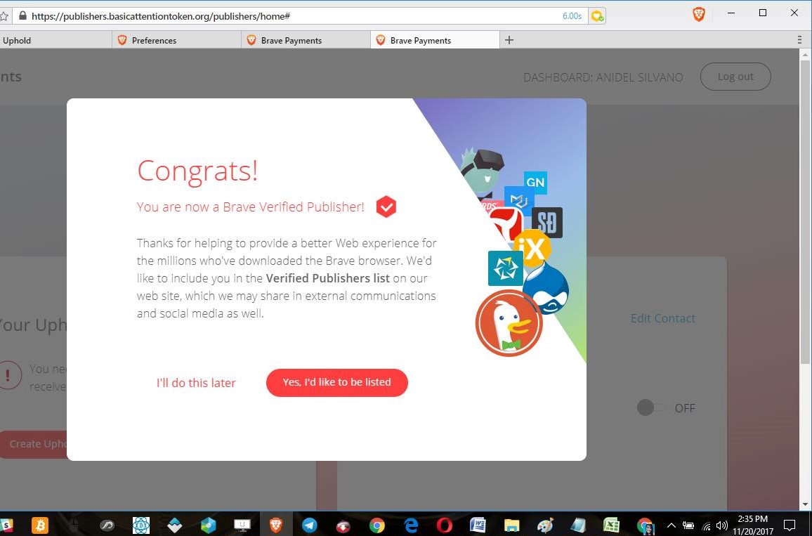Click the extension icon beside the load time
The image size is (812, 536).
[597, 16]
